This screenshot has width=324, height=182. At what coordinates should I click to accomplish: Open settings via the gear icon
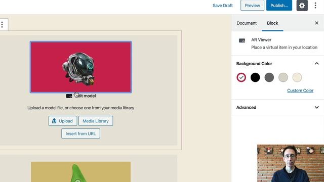[302, 6]
